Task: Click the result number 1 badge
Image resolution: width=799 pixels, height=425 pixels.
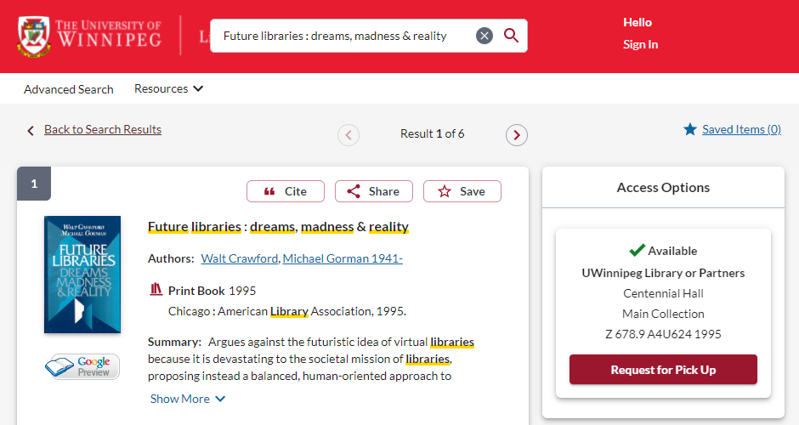Action: coord(34,184)
